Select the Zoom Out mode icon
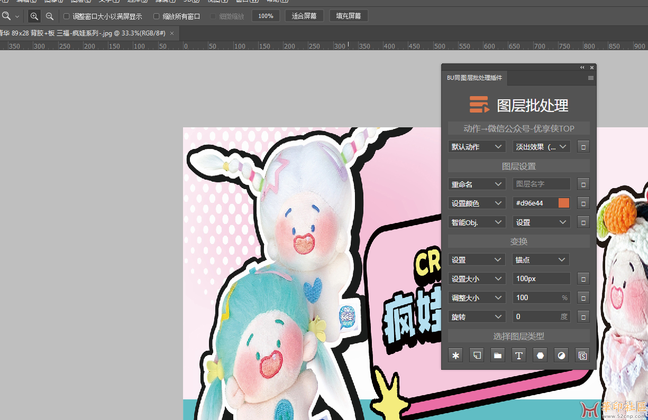The height and width of the screenshot is (420, 648). 49,16
